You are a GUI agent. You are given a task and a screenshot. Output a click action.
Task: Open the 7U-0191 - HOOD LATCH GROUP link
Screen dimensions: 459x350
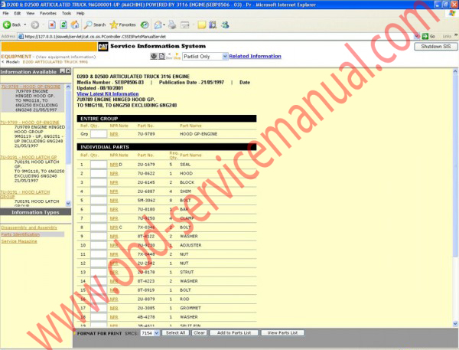pyautogui.click(x=25, y=195)
